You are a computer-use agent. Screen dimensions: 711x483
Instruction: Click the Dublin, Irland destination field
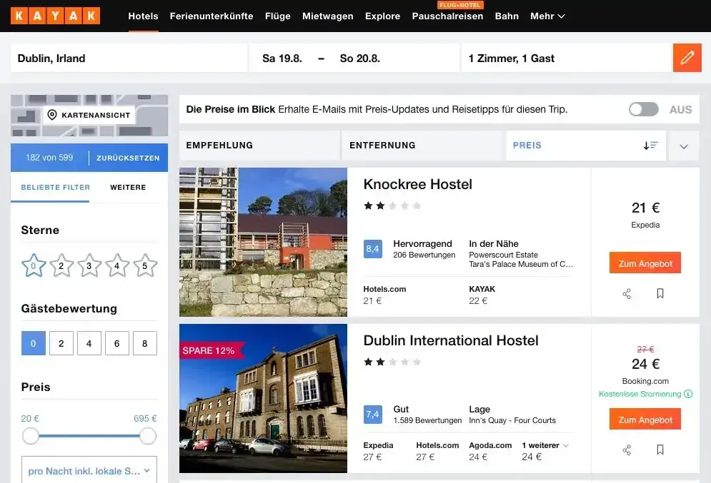[129, 58]
